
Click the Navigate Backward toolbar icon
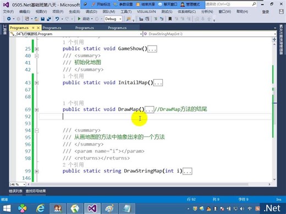(x=9, y=19)
